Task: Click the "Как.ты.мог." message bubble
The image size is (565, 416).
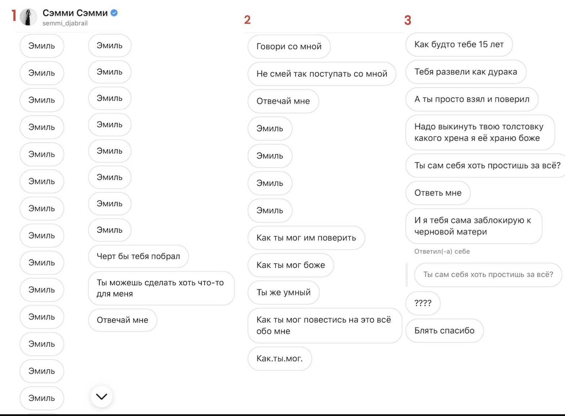Action: [x=280, y=359]
